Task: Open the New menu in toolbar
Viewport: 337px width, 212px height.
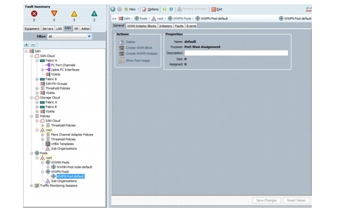Action: click(x=132, y=9)
